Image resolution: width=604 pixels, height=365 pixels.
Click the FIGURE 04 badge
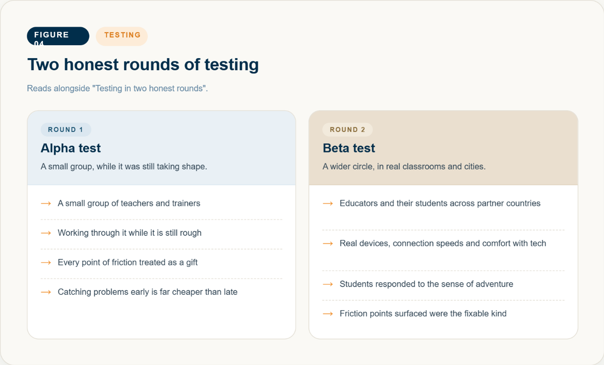tap(58, 36)
